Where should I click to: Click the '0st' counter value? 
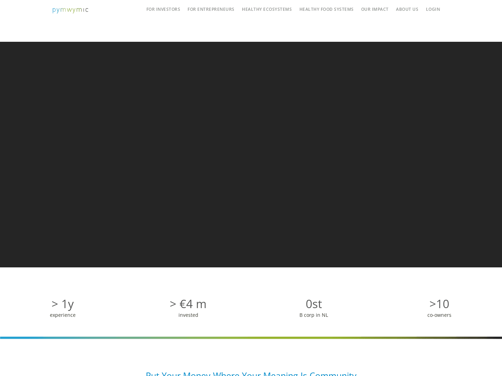click(x=314, y=304)
